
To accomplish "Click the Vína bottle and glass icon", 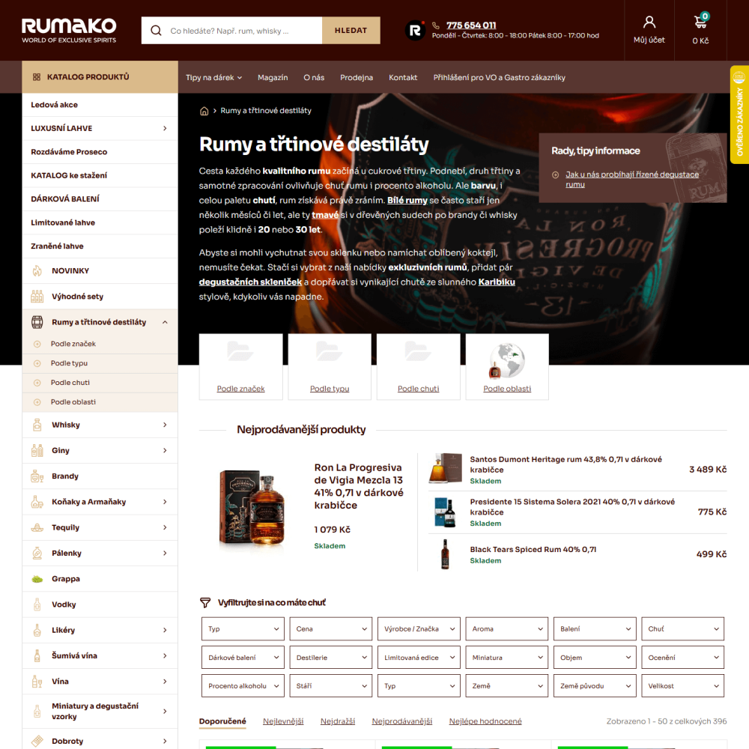I will point(37,681).
